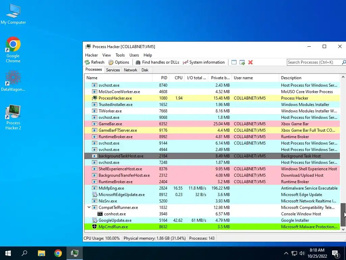Select the GoogleUpdate.exe process icon
Screen dimensions: 346x260
95,220
